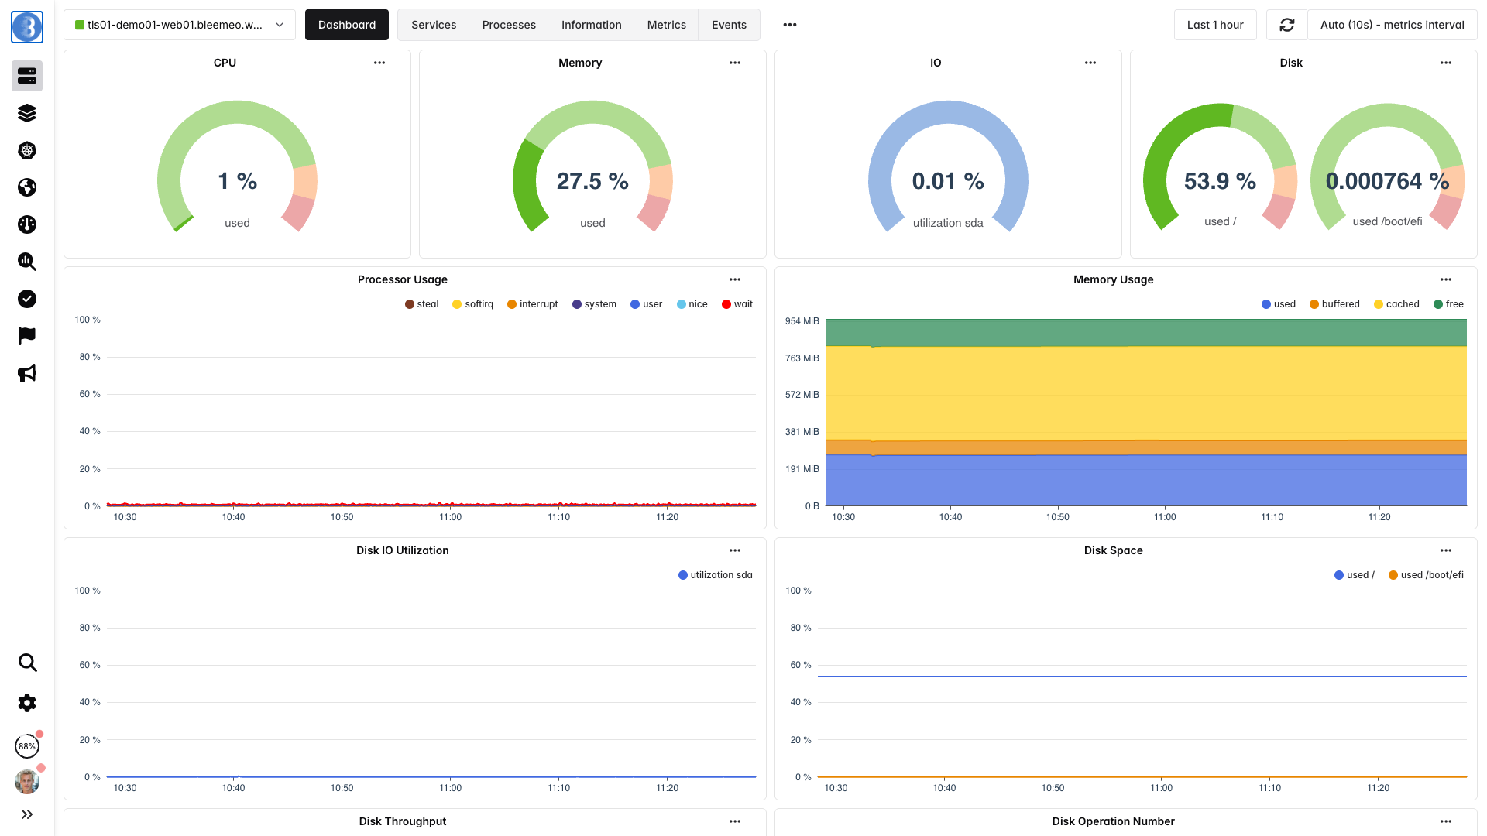Click the refresh metrics icon button

click(1287, 25)
